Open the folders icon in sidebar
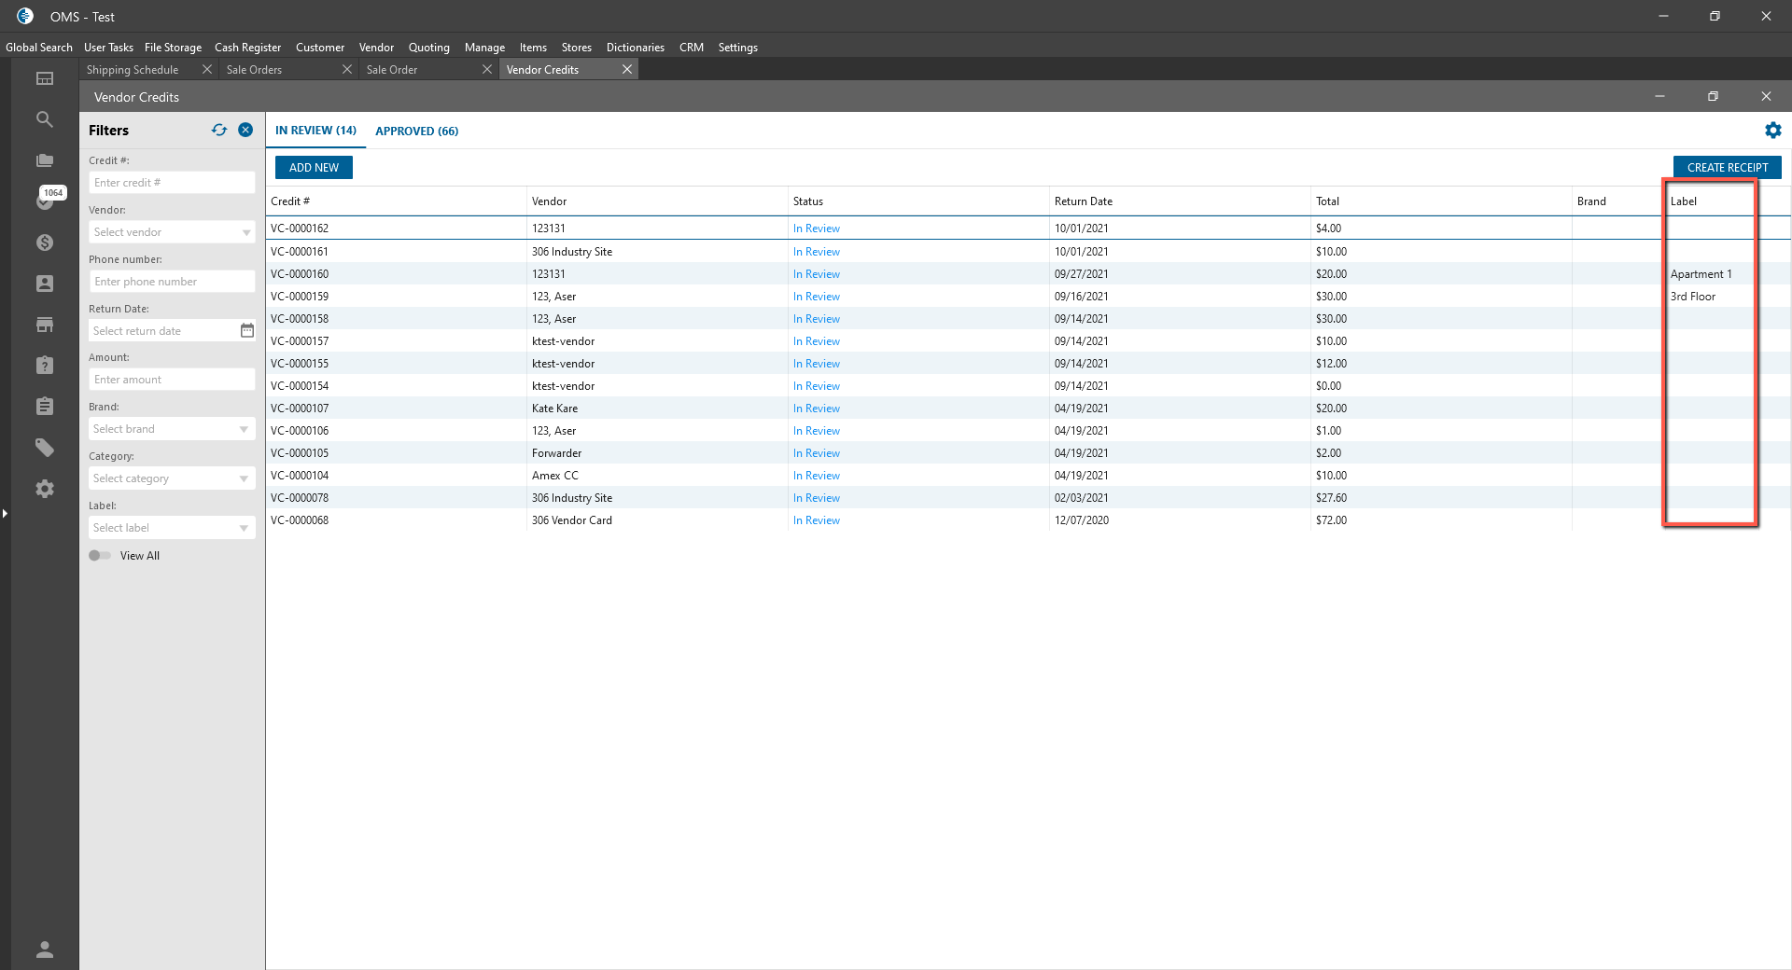Screen dimensions: 1792x970 [45, 160]
